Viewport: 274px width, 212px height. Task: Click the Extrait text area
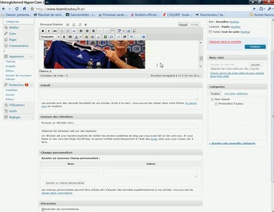(x=119, y=95)
